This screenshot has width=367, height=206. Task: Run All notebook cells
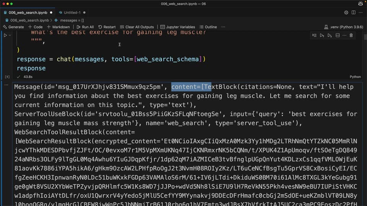(x=85, y=27)
